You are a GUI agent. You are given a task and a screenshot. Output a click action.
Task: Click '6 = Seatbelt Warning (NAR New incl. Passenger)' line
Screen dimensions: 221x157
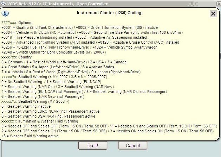(43, 96)
